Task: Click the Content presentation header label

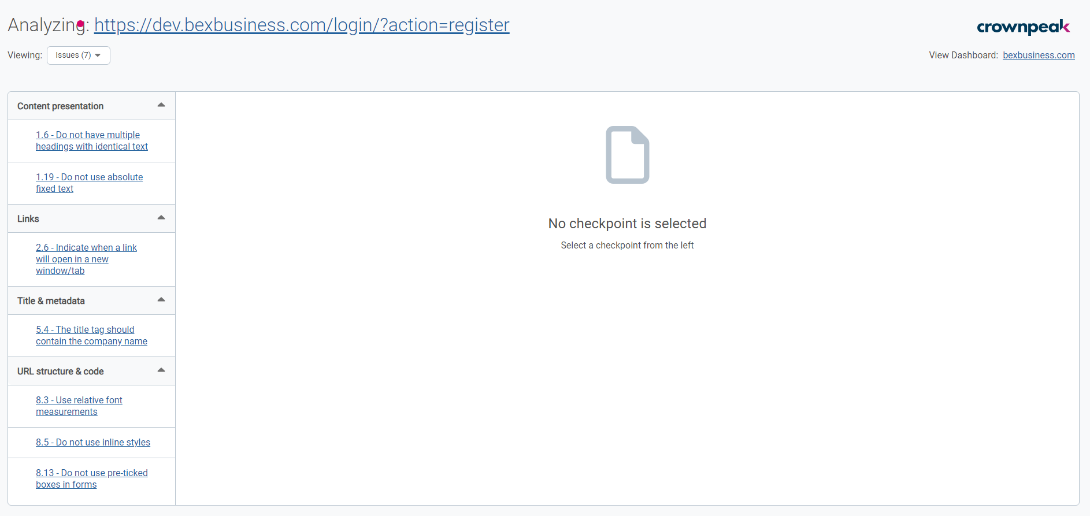Action: (x=60, y=106)
